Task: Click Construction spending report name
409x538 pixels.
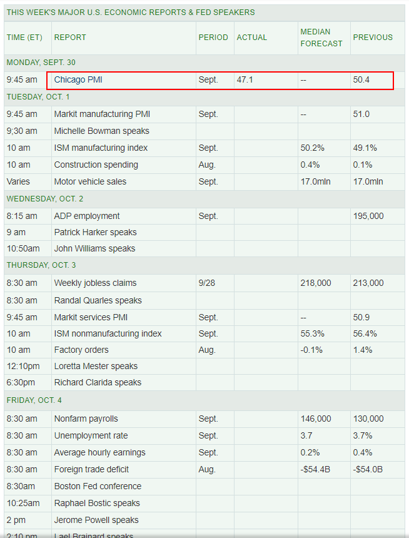Action: (96, 165)
